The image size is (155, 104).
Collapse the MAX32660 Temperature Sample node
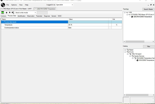tap(133, 58)
